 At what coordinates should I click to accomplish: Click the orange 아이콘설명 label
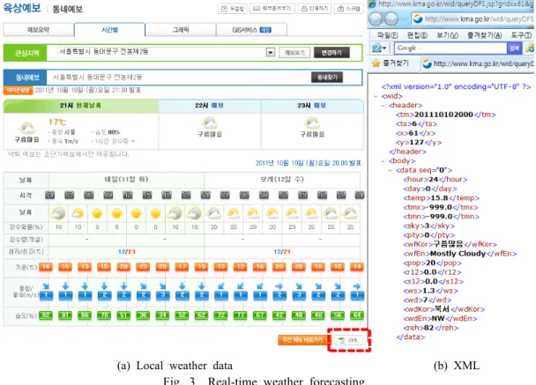pyautogui.click(x=18, y=90)
